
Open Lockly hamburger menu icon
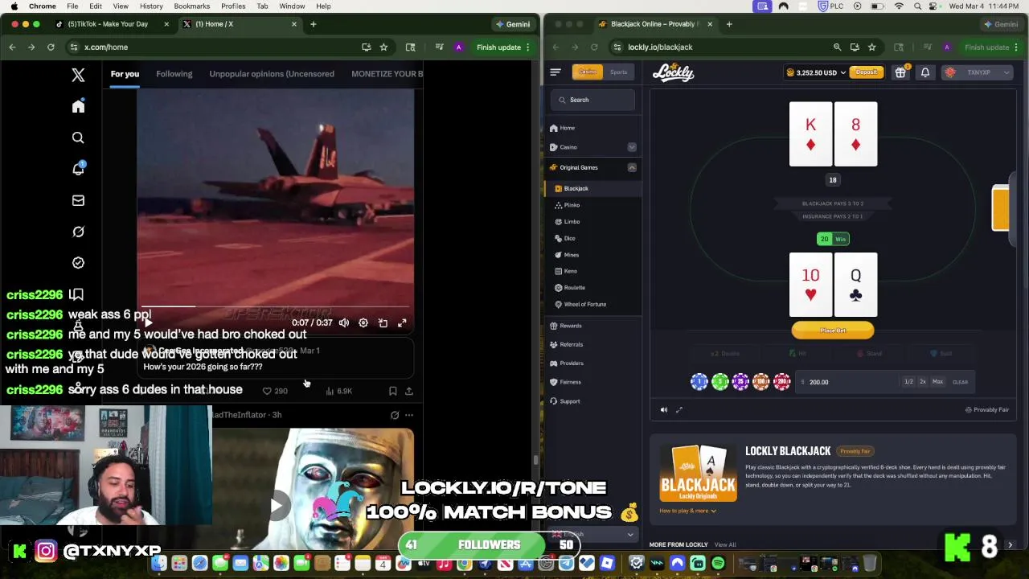pyautogui.click(x=555, y=72)
